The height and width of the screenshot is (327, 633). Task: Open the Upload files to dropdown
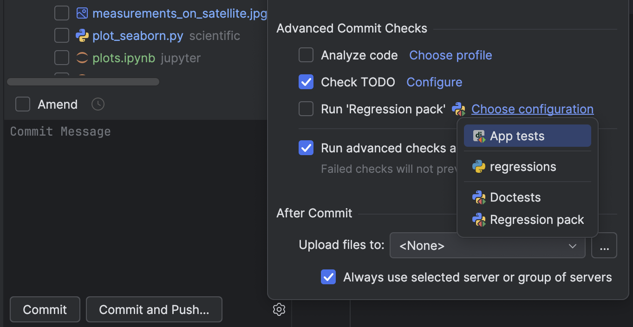487,246
